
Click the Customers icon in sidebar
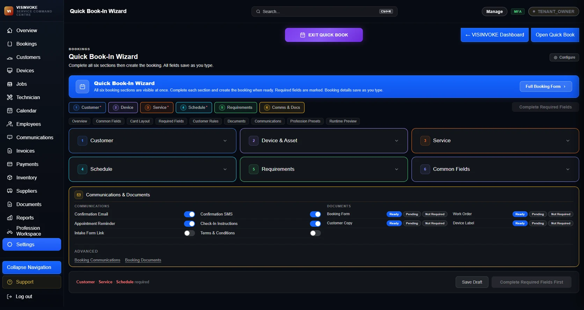10,57
